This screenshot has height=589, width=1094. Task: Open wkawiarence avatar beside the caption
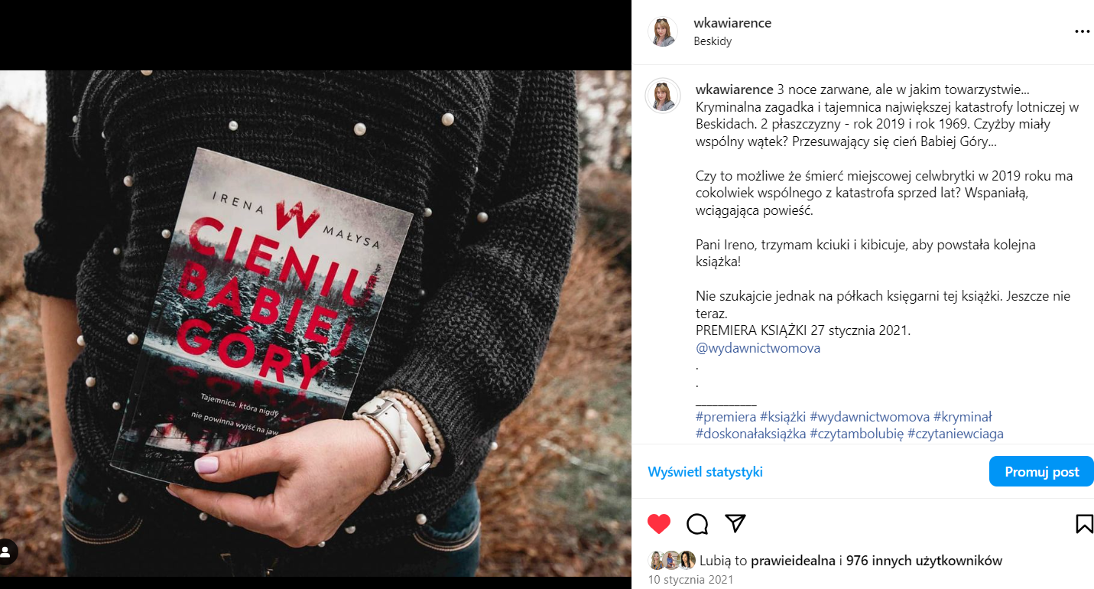point(663,96)
